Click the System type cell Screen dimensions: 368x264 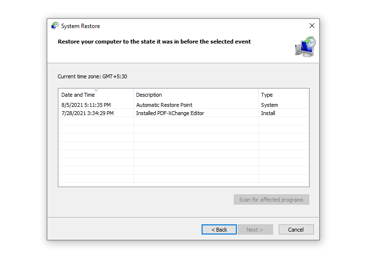pyautogui.click(x=269, y=105)
